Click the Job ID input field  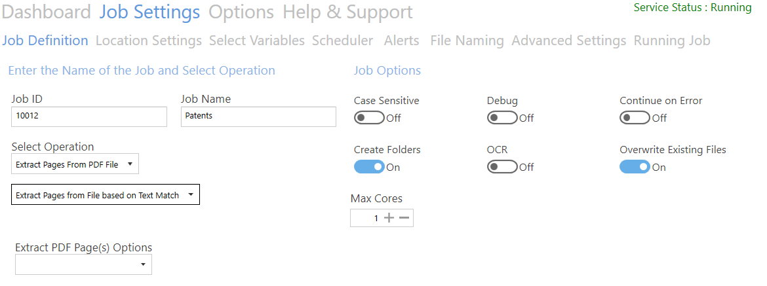(89, 116)
